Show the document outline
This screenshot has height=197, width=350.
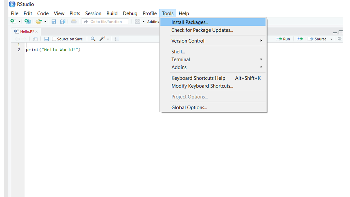[x=340, y=39]
